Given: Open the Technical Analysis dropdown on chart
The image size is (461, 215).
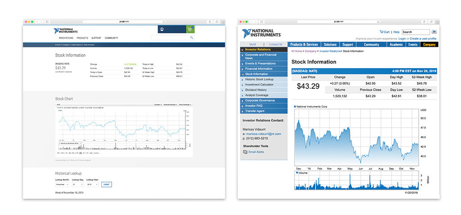Looking at the screenshot, I should [x=170, y=105].
